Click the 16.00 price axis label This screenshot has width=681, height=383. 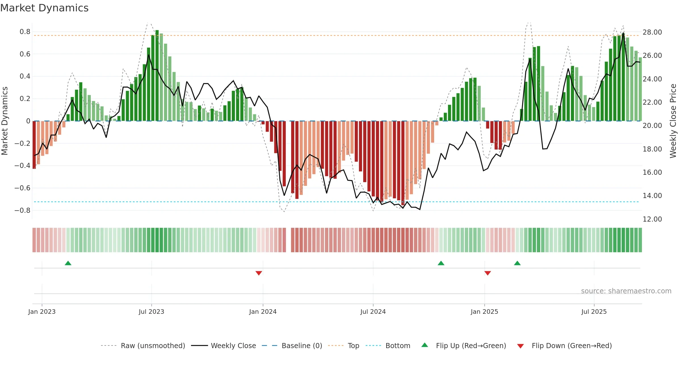point(652,172)
